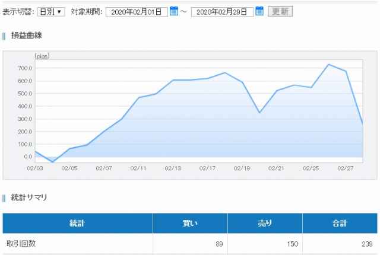
Task: Click the 取引回数 row label
Action: (21, 243)
